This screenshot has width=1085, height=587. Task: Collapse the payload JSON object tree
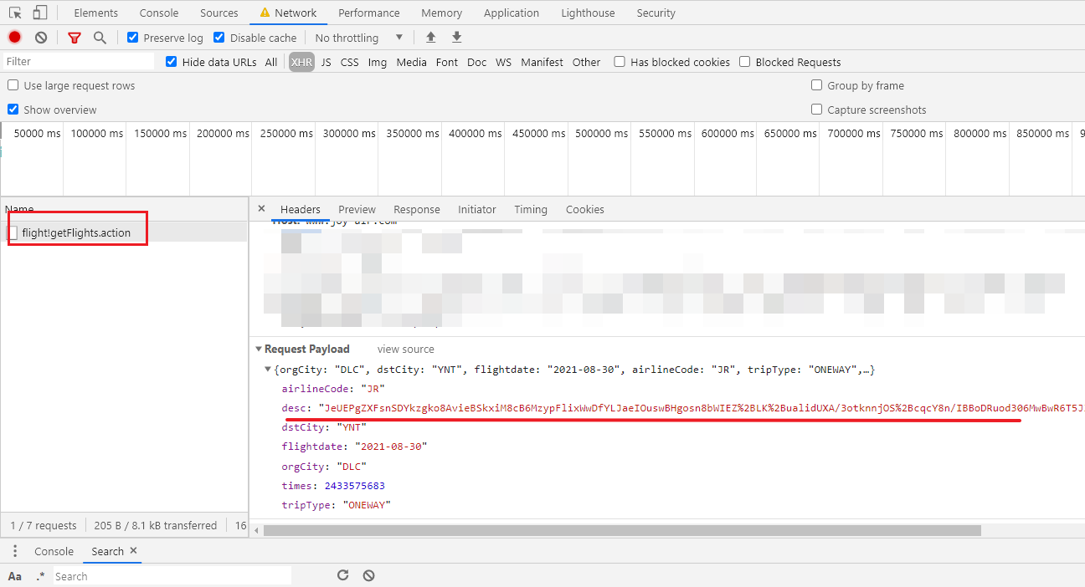click(x=268, y=370)
